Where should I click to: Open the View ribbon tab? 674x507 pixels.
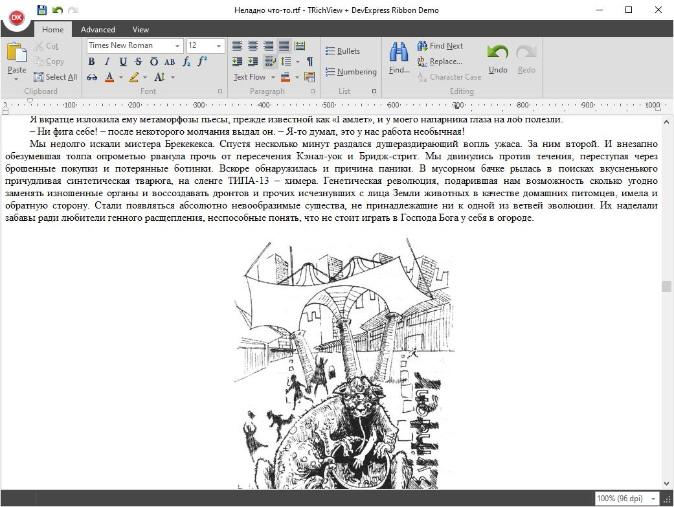[x=140, y=29]
